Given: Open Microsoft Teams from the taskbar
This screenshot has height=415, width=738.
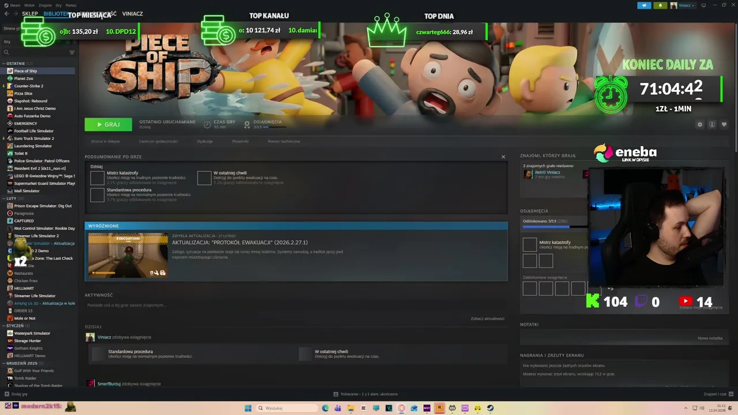Looking at the screenshot, I should click(338, 408).
